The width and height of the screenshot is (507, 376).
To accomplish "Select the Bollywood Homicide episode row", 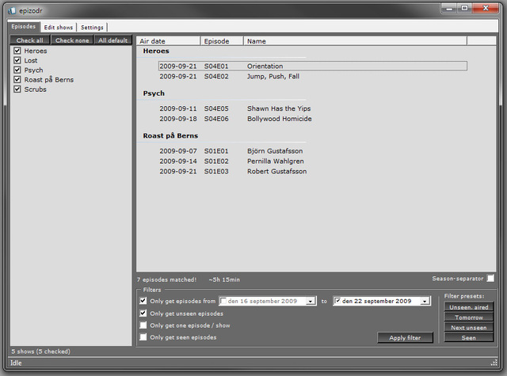I will (279, 119).
